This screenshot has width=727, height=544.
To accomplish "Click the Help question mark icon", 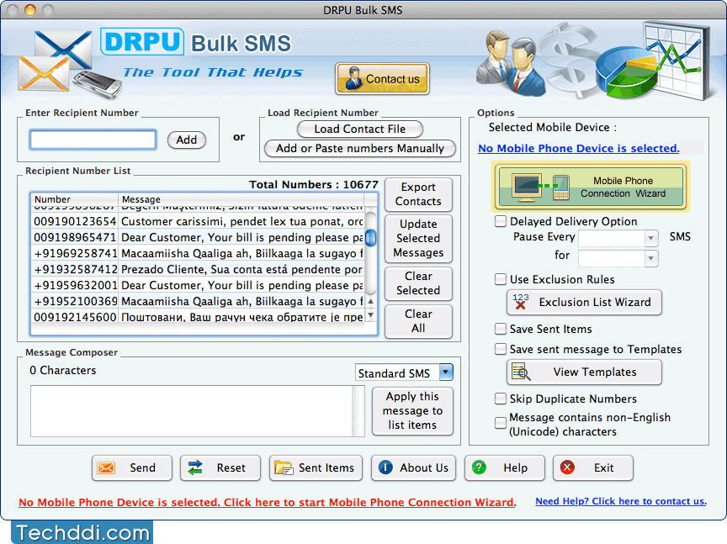I will (x=479, y=467).
